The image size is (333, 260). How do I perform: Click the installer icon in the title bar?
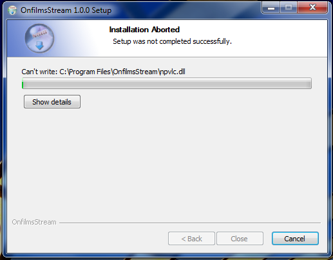tap(12, 10)
